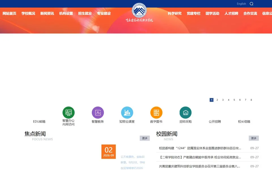Open 【二级学院动态】产教融合赋能中医传承 news
272x170 pixels.
(x=200, y=157)
